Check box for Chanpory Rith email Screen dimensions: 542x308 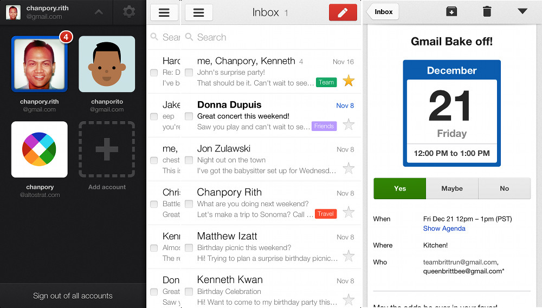pos(189,204)
